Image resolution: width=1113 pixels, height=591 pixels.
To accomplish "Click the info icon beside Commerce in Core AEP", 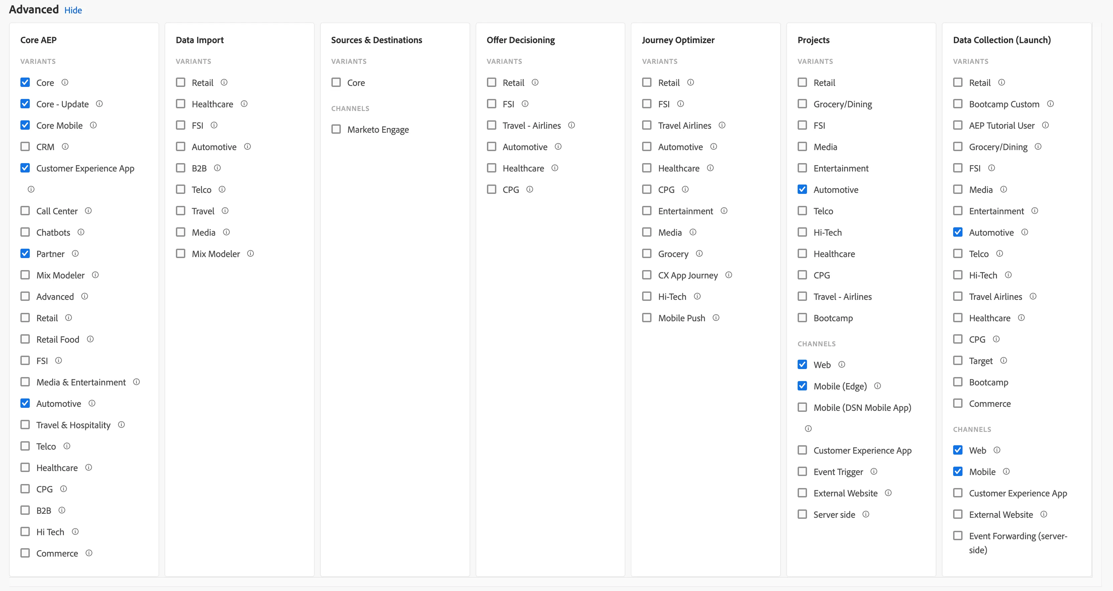I will 89,553.
